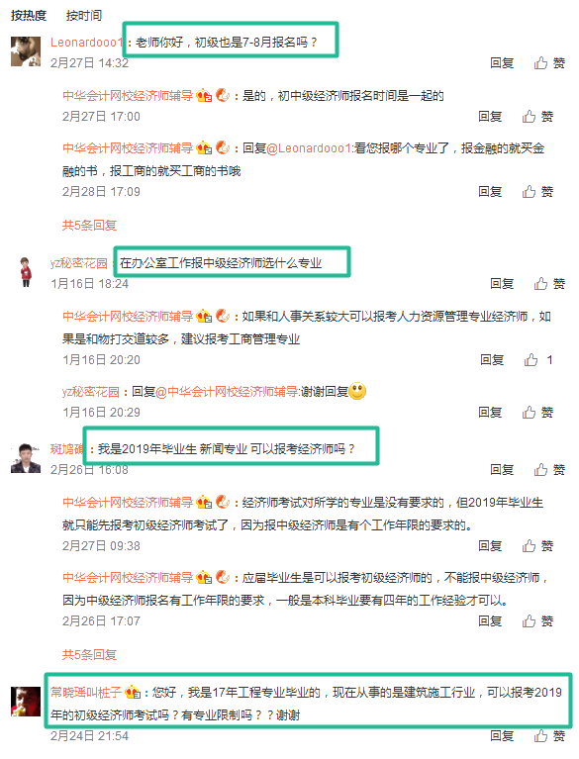Thumbs-up the 1月16日 20:29 thank-you reply

tap(537, 412)
